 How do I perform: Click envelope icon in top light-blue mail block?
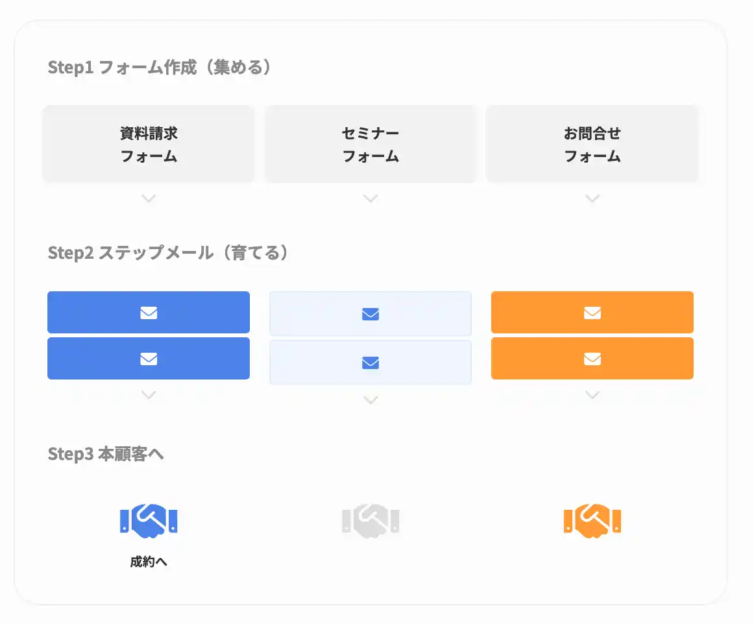[371, 314]
